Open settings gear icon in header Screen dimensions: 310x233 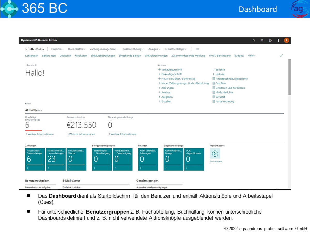(270, 40)
